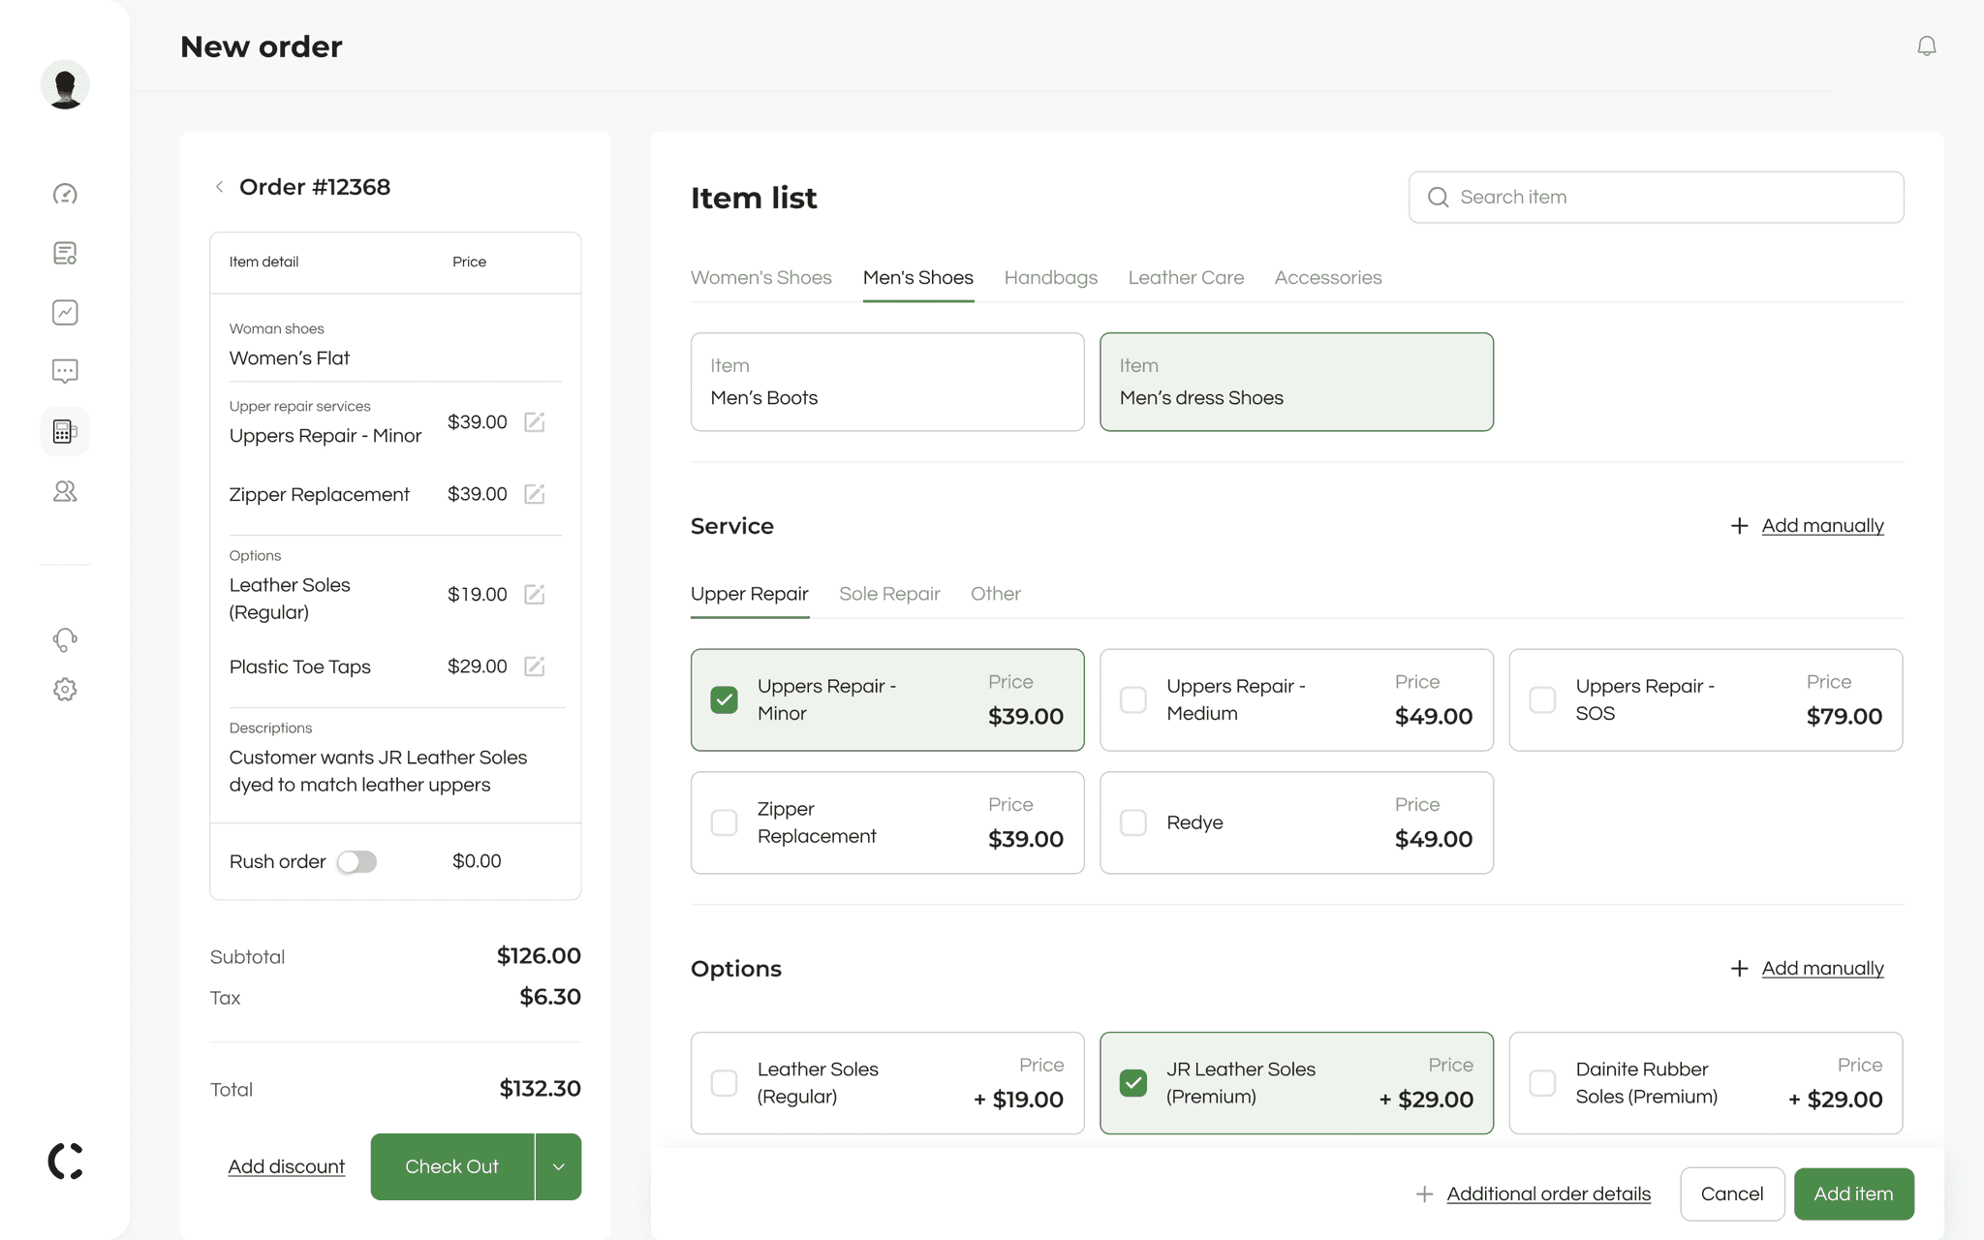Open the orders list sidebar icon
The width and height of the screenshot is (1984, 1240).
(x=65, y=254)
